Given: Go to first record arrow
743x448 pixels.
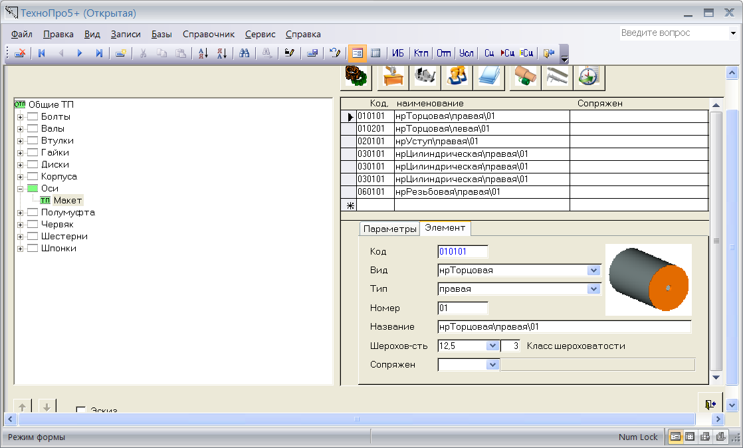Looking at the screenshot, I should click(x=42, y=53).
